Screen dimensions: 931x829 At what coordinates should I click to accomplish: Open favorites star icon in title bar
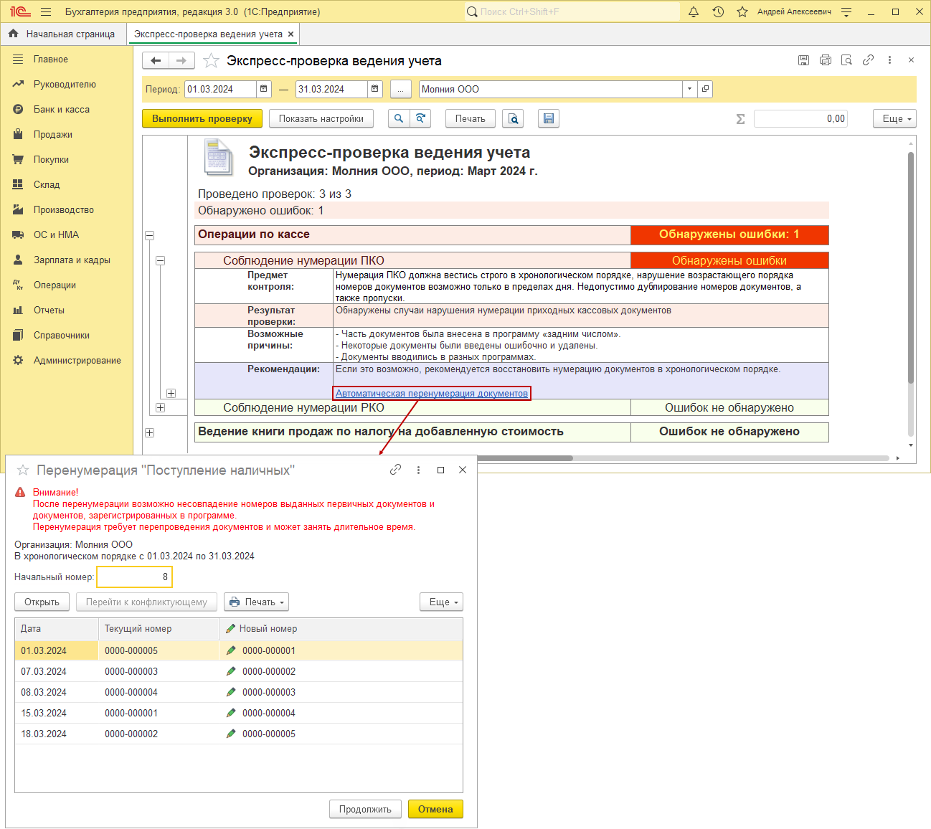point(742,11)
